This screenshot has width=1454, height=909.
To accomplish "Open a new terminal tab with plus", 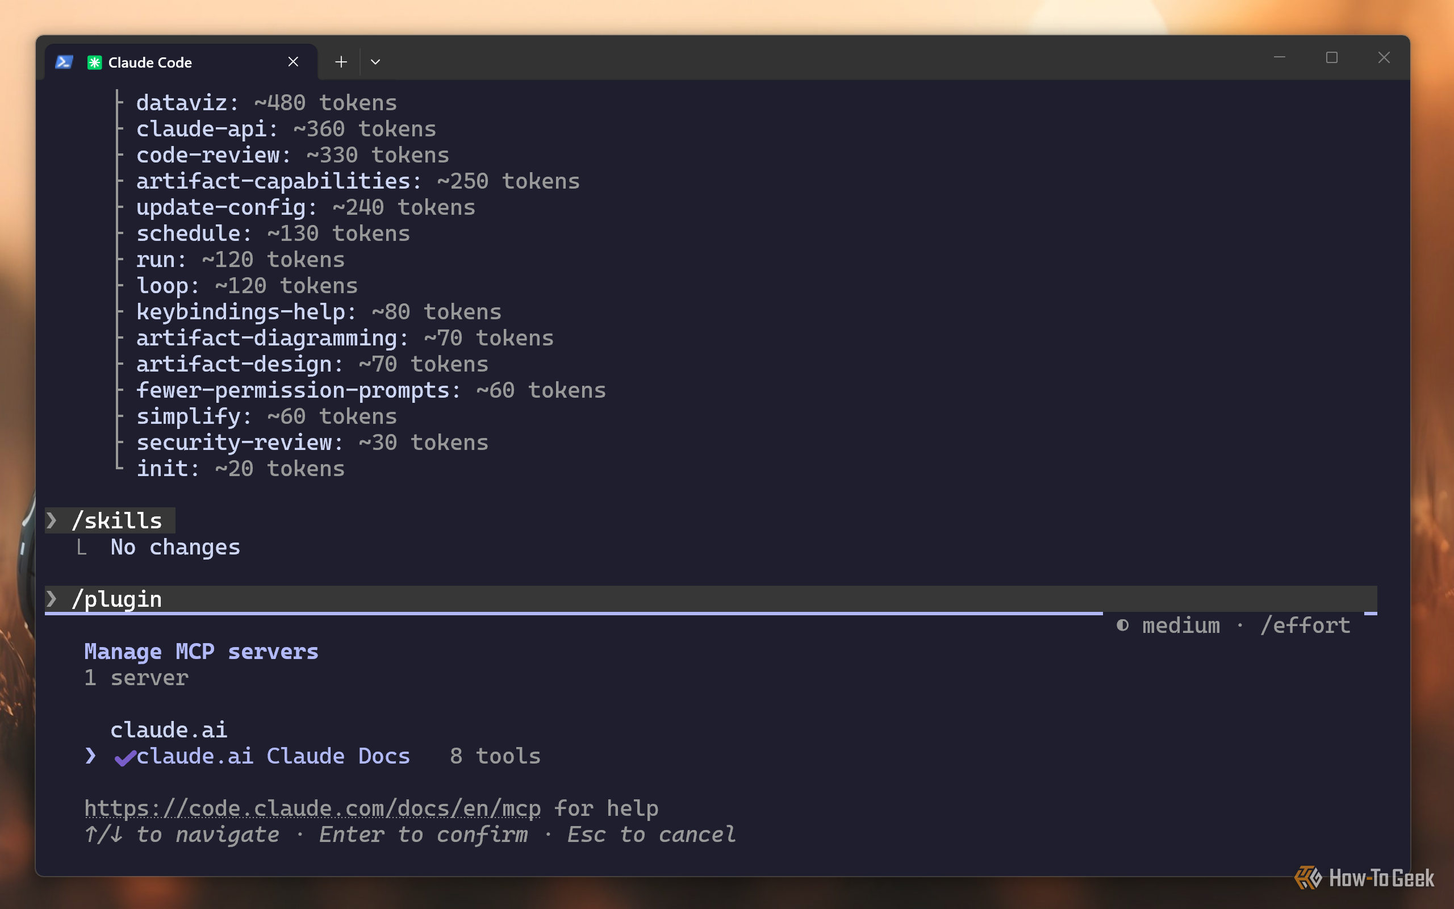I will click(x=341, y=62).
